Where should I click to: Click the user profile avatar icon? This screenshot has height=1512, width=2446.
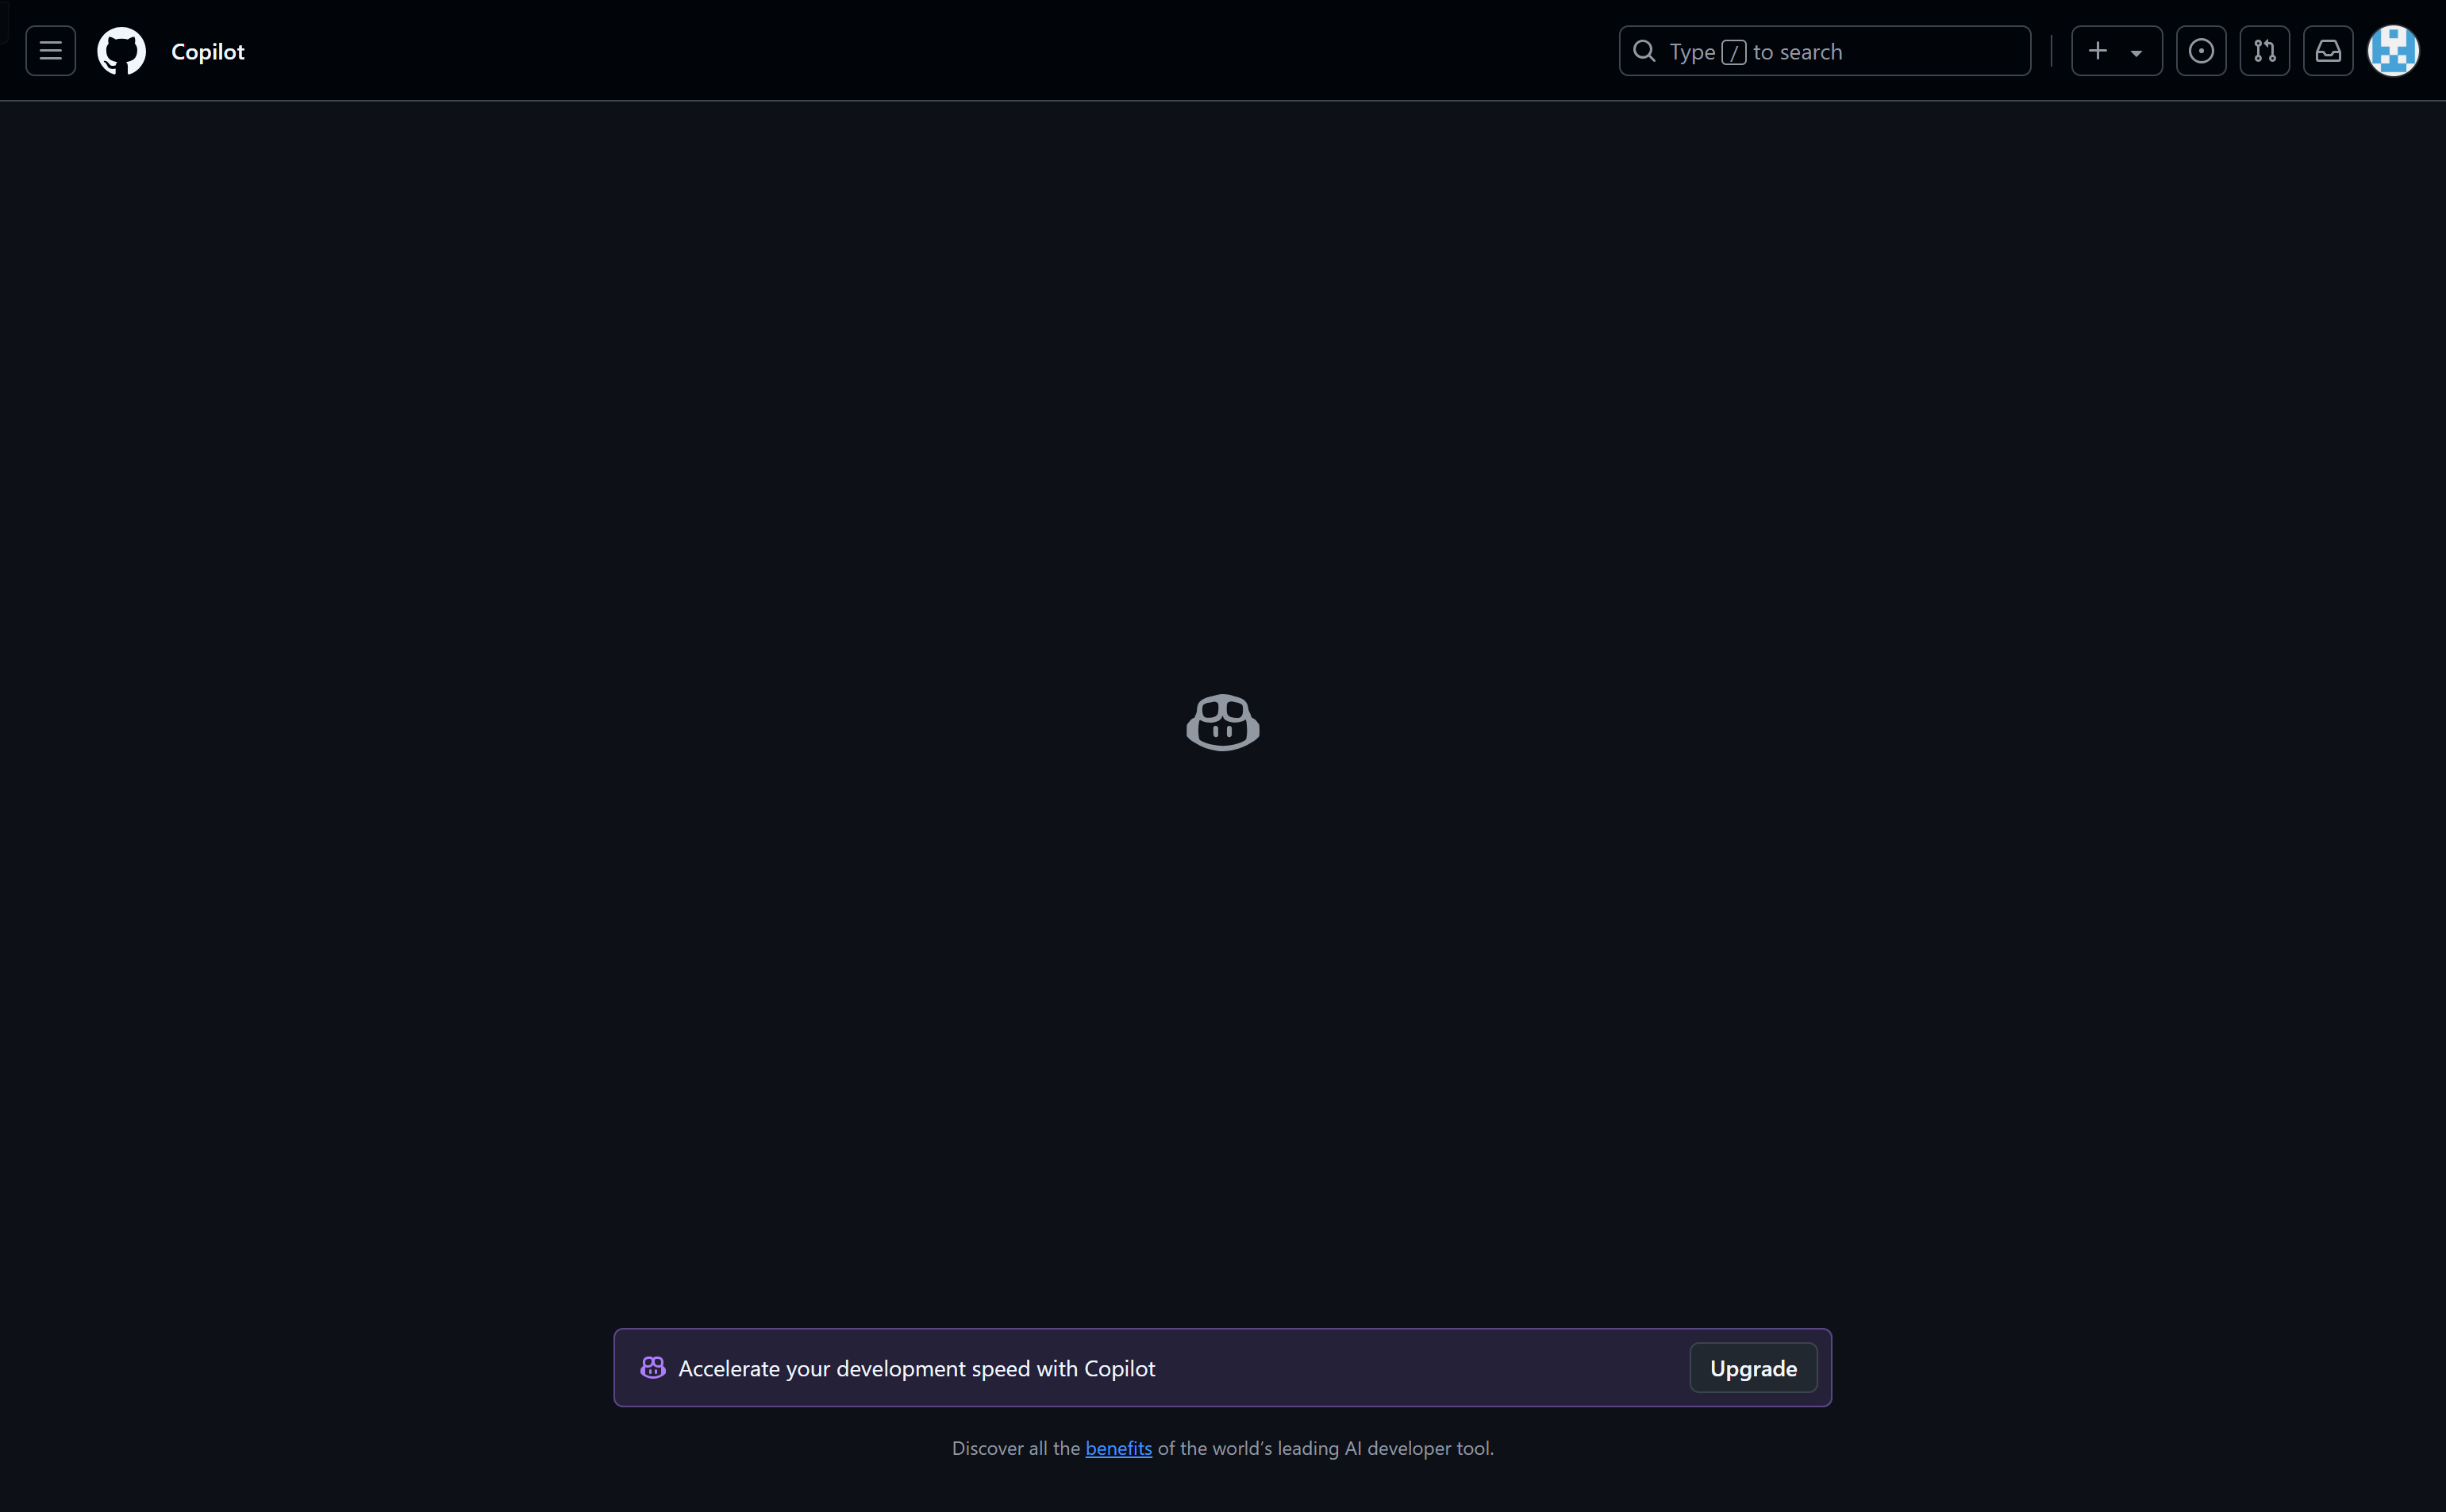pyautogui.click(x=2394, y=51)
